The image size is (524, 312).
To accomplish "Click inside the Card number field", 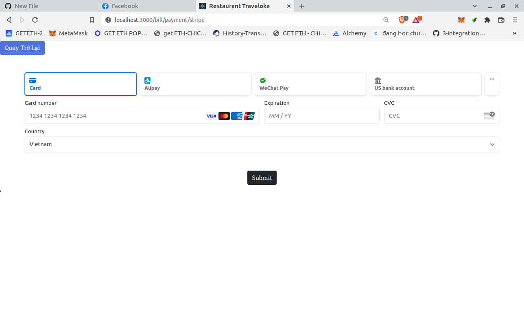I will coord(102,116).
